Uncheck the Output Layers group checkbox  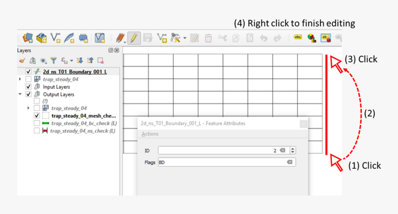click(28, 94)
